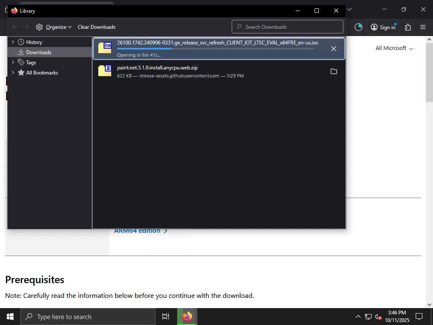
Task: Maximize the Library window
Action: 317,11
